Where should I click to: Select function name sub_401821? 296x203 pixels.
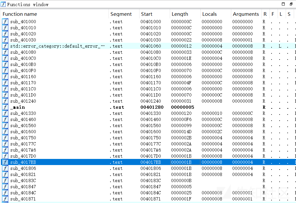tap(23, 175)
